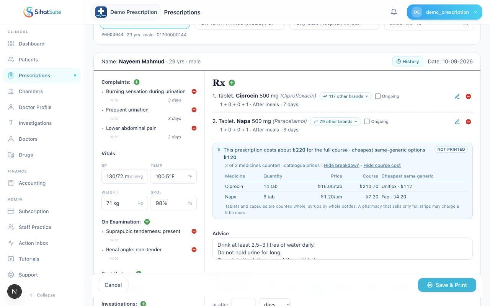The width and height of the screenshot is (490, 306).
Task: Delete the Ciprocin 500 mg medicine
Action: pyautogui.click(x=468, y=96)
